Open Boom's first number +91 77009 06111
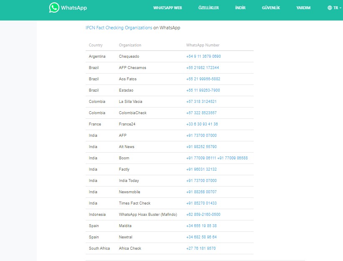 coord(201,158)
